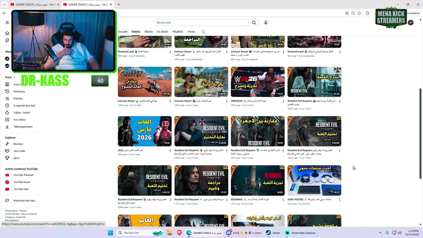Image resolution: width=423 pixels, height=238 pixels.
Task: Switch to the Vidéos channel tab
Action: 136,32
